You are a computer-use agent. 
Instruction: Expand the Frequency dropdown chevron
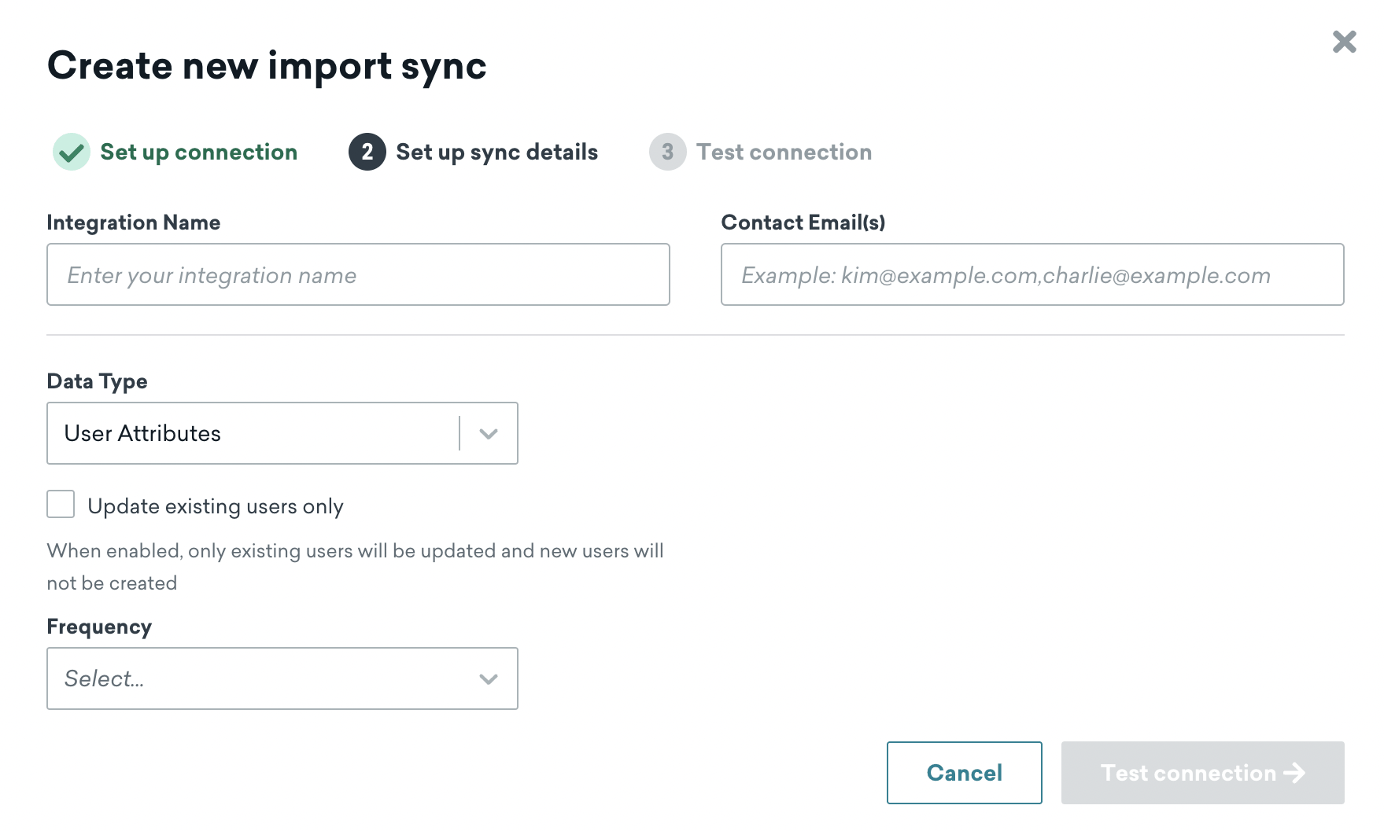click(x=489, y=678)
